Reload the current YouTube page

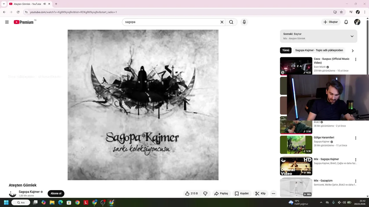18,12
